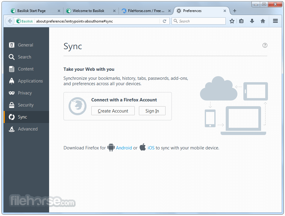
Task: Select the Content category in sidebar
Action: pos(26,69)
